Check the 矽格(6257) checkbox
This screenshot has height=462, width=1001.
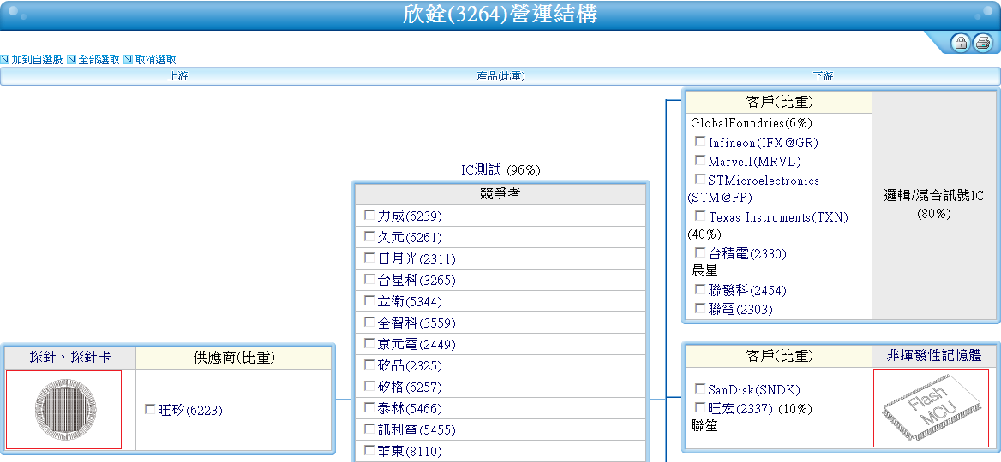pos(369,386)
